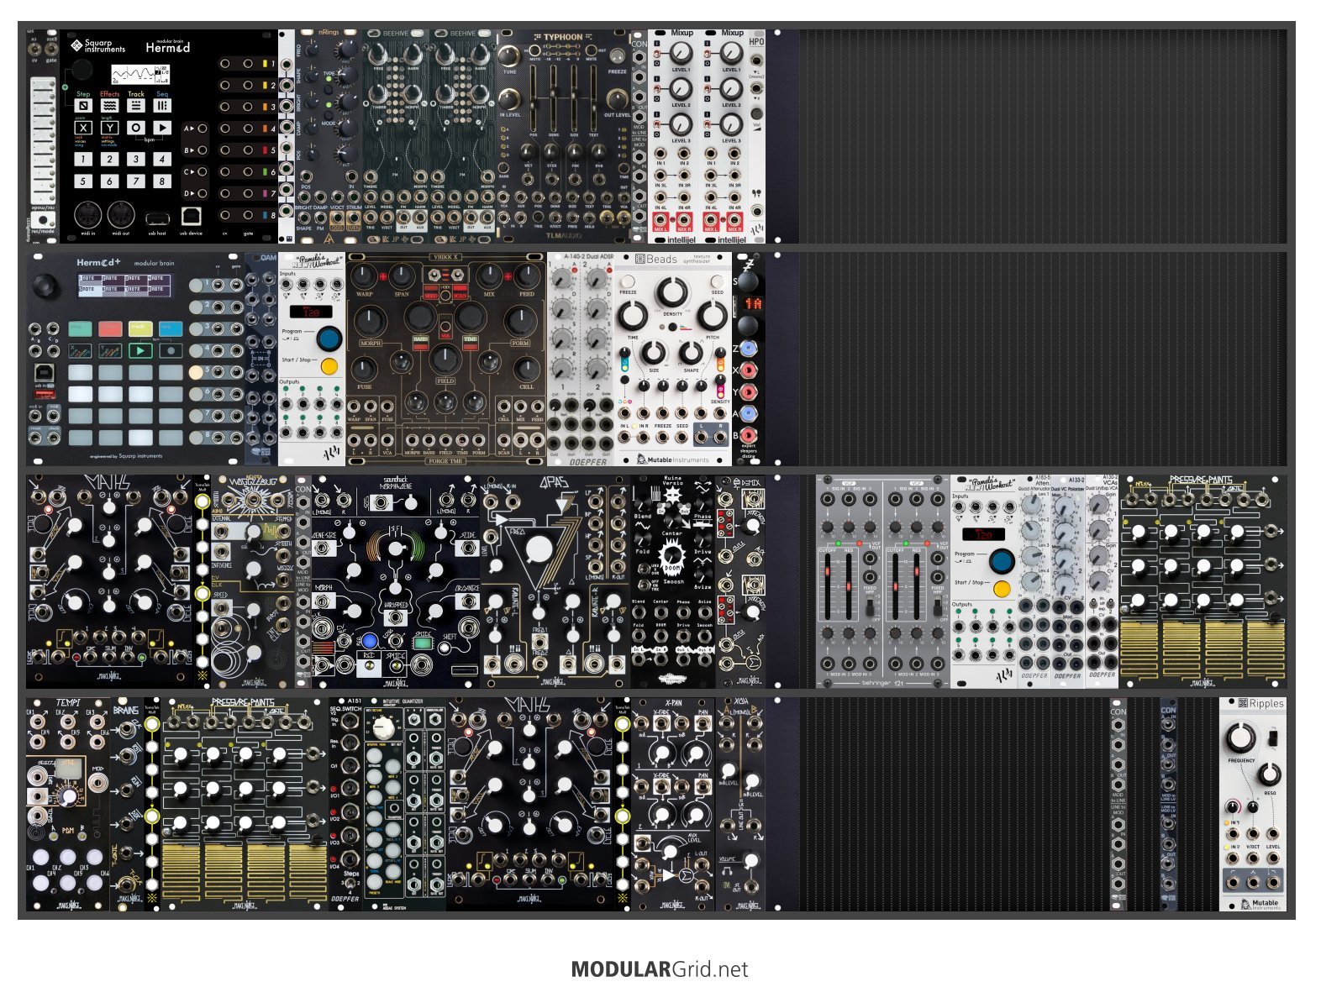Screen dimensions: 1321x987
Task: Click the FREQUENCY knob on Ripples
Action: (x=1241, y=738)
